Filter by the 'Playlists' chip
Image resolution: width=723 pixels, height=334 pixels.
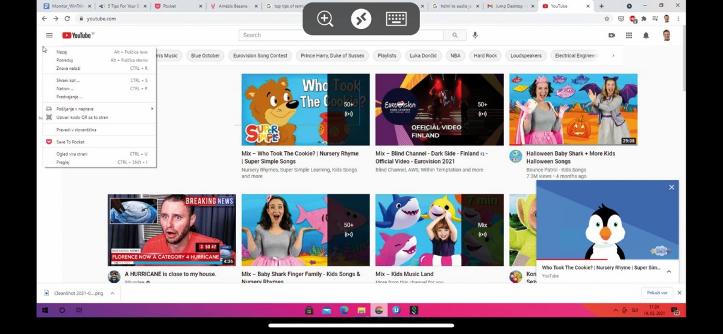pyautogui.click(x=387, y=55)
